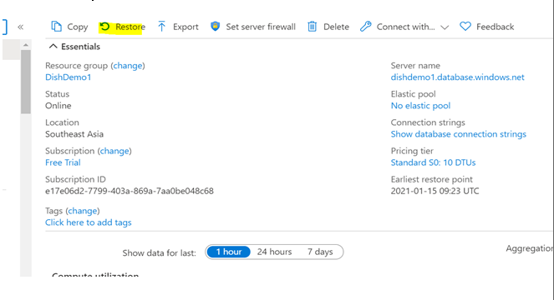Screen dimensions: 554x300
Task: Click the Southeast Asia location value
Action: point(74,134)
